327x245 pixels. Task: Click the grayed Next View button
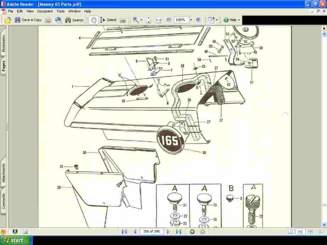[x=203, y=232]
